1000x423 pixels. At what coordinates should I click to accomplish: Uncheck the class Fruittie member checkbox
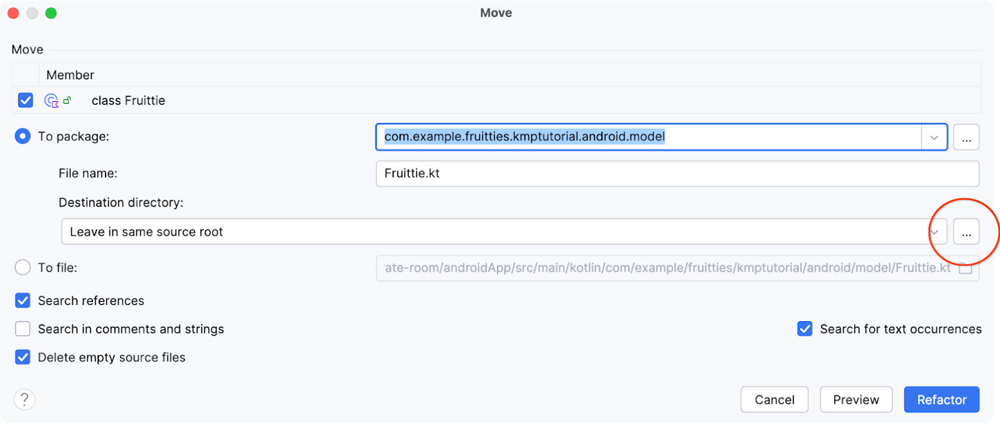(26, 101)
